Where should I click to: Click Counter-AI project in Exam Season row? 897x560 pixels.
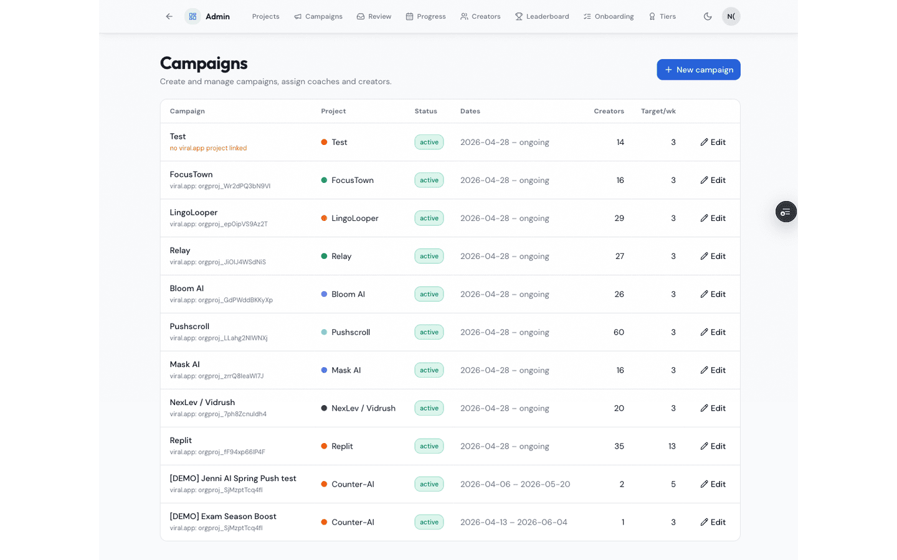(x=353, y=522)
